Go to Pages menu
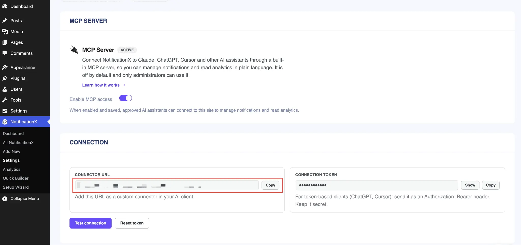521x245 pixels. tap(25, 42)
